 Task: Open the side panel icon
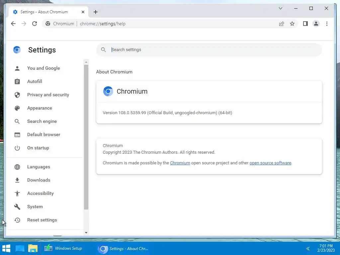pos(305,24)
